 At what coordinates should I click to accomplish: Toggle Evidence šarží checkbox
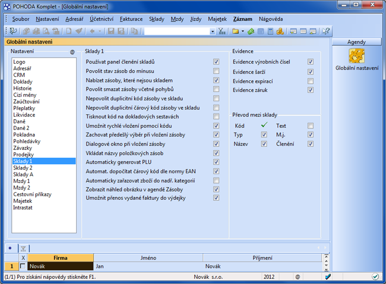[x=310, y=72]
